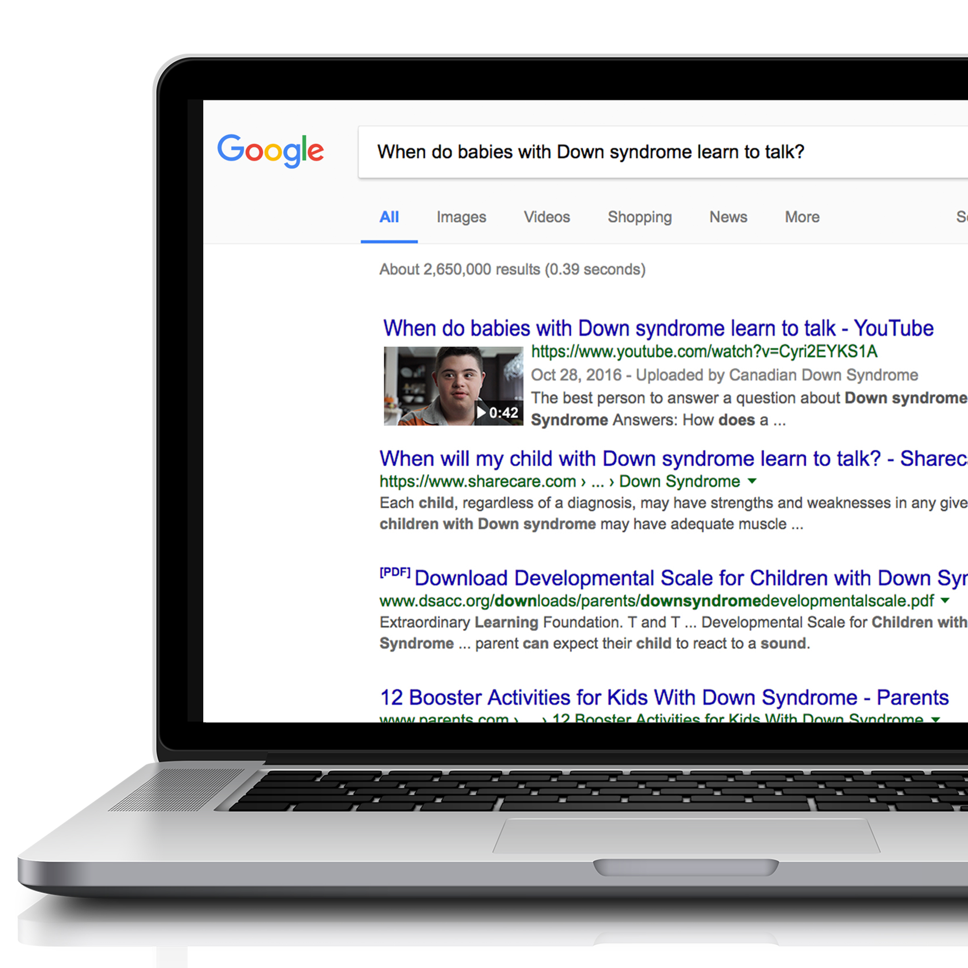Screen dimensions: 968x968
Task: Play the 0:42 video thumbnail
Action: pos(453,386)
